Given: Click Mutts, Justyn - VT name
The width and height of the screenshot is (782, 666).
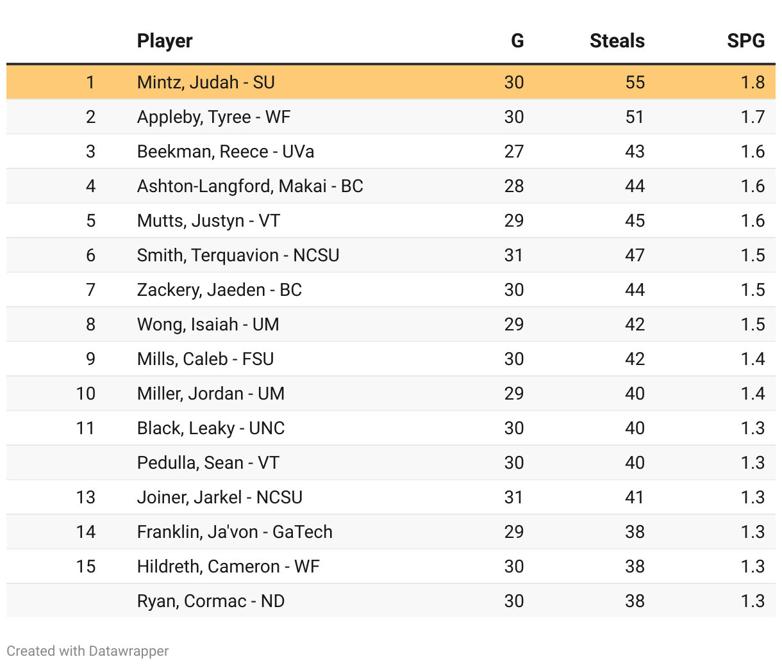Looking at the screenshot, I should pos(208,221).
